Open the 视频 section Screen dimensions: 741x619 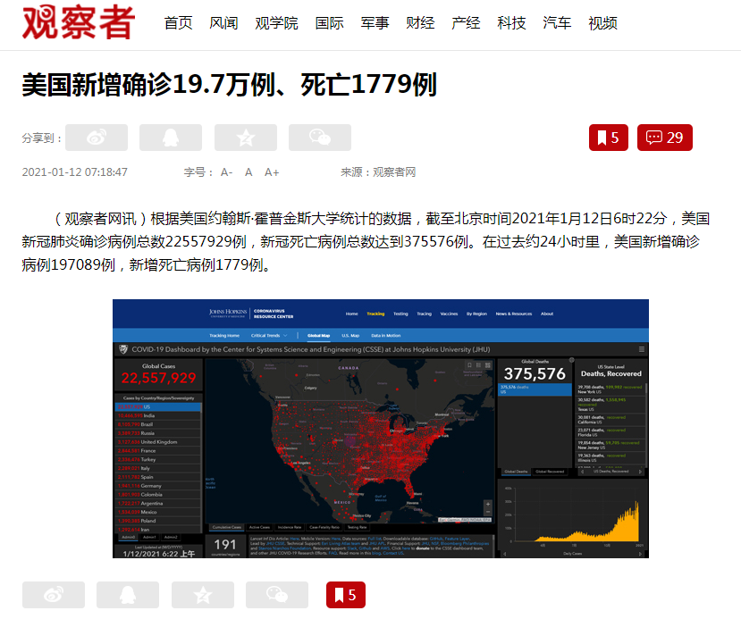click(602, 22)
